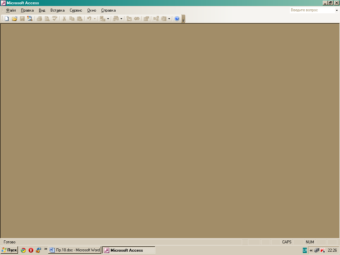Open the Вставка menu
This screenshot has width=340, height=255.
pyautogui.click(x=57, y=10)
